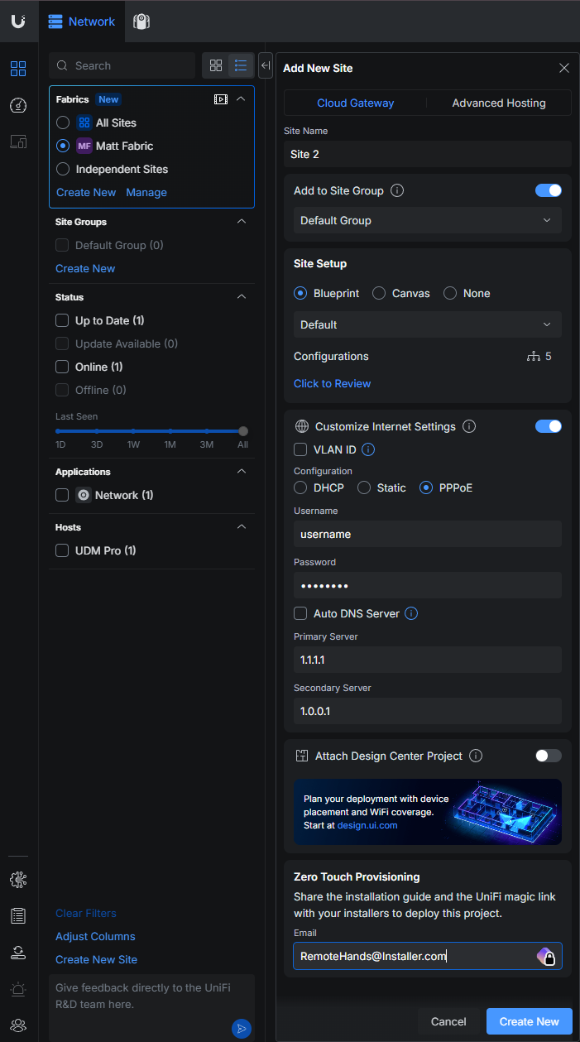Send feedback with the arrow icon

click(x=241, y=1028)
